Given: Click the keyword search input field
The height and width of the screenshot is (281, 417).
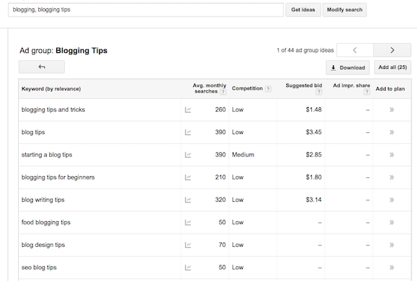Looking at the screenshot, I should click(x=146, y=10).
